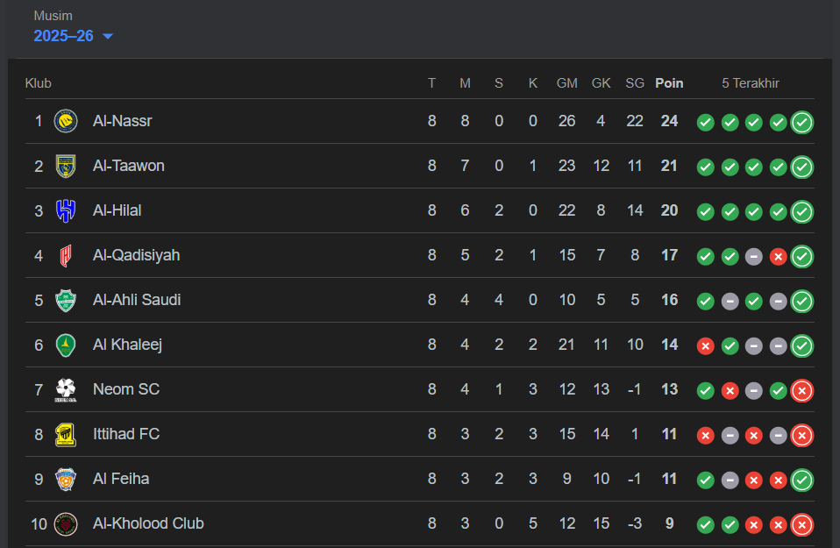Click Ittihad FC's gray draw indicator
The height and width of the screenshot is (548, 840).
730,435
